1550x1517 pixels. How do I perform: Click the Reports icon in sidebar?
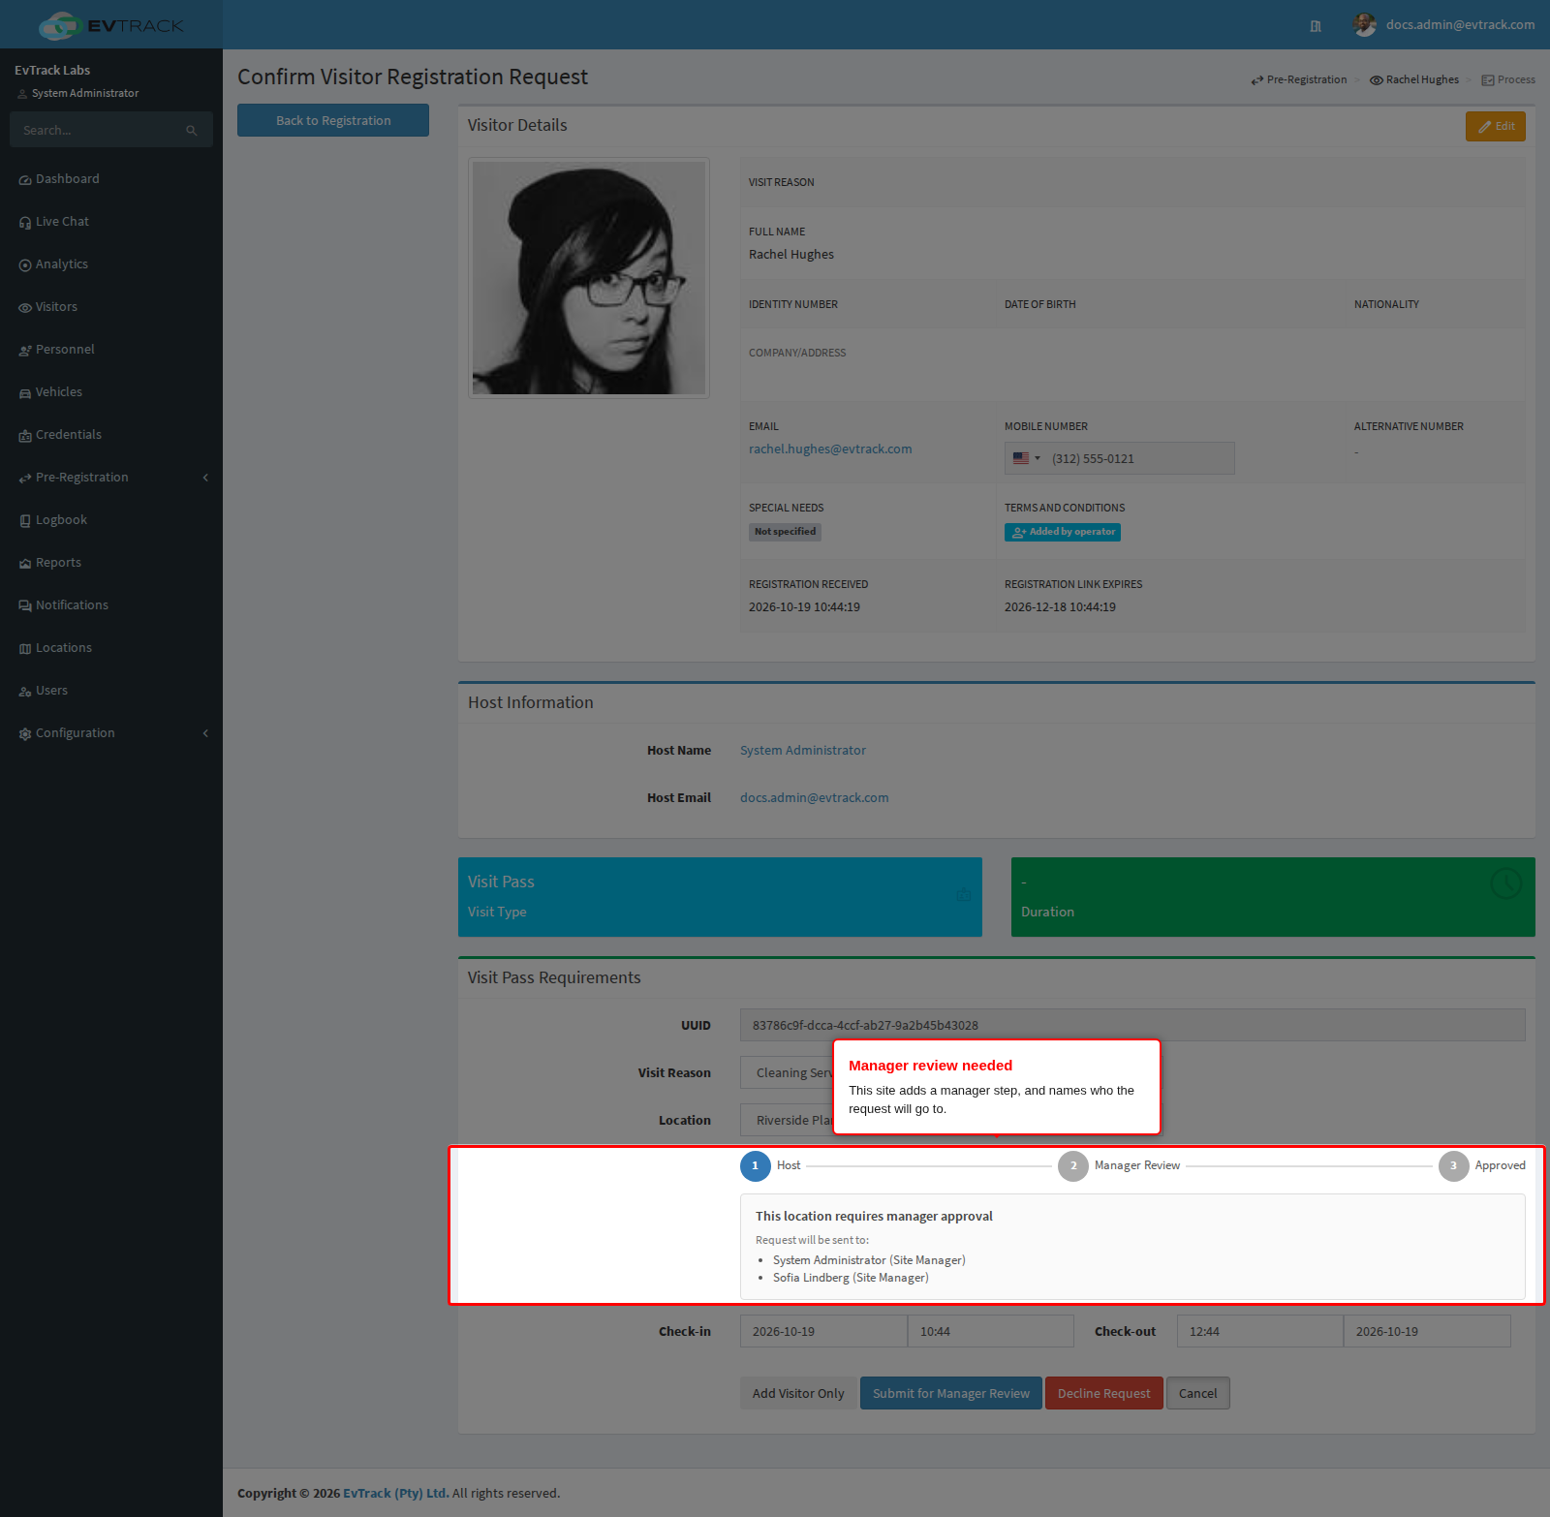point(25,564)
